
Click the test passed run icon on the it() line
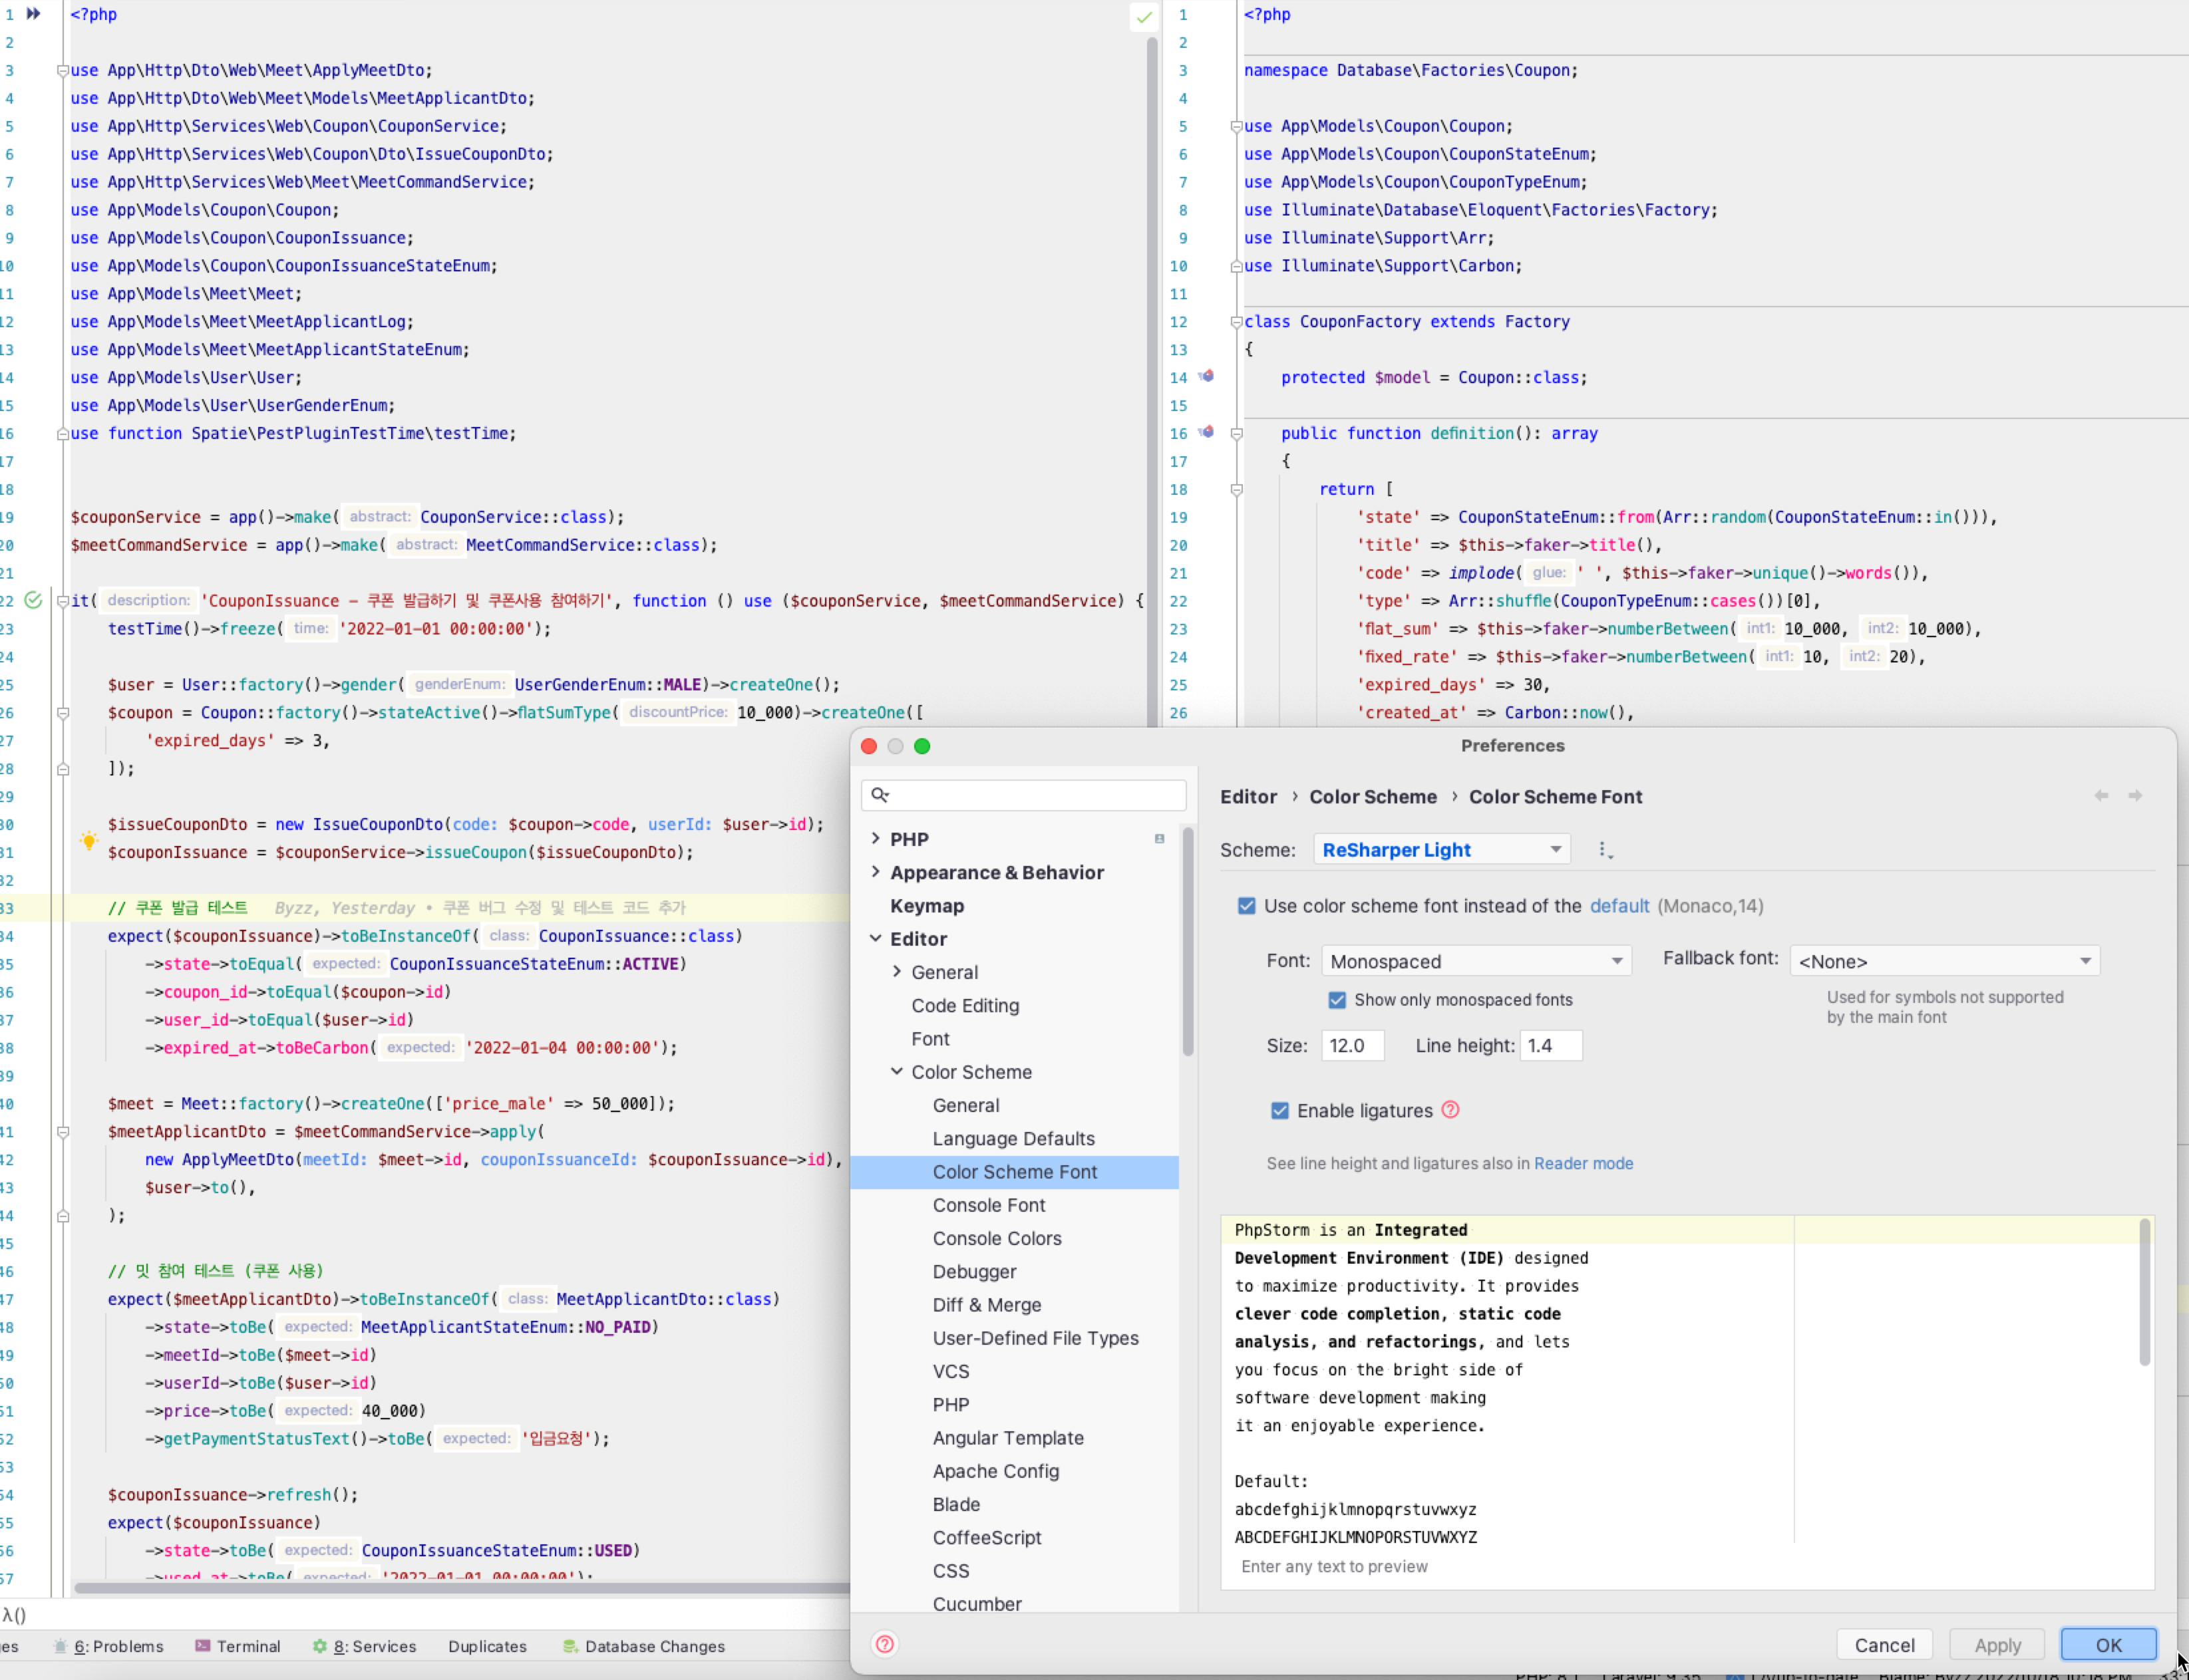33,600
